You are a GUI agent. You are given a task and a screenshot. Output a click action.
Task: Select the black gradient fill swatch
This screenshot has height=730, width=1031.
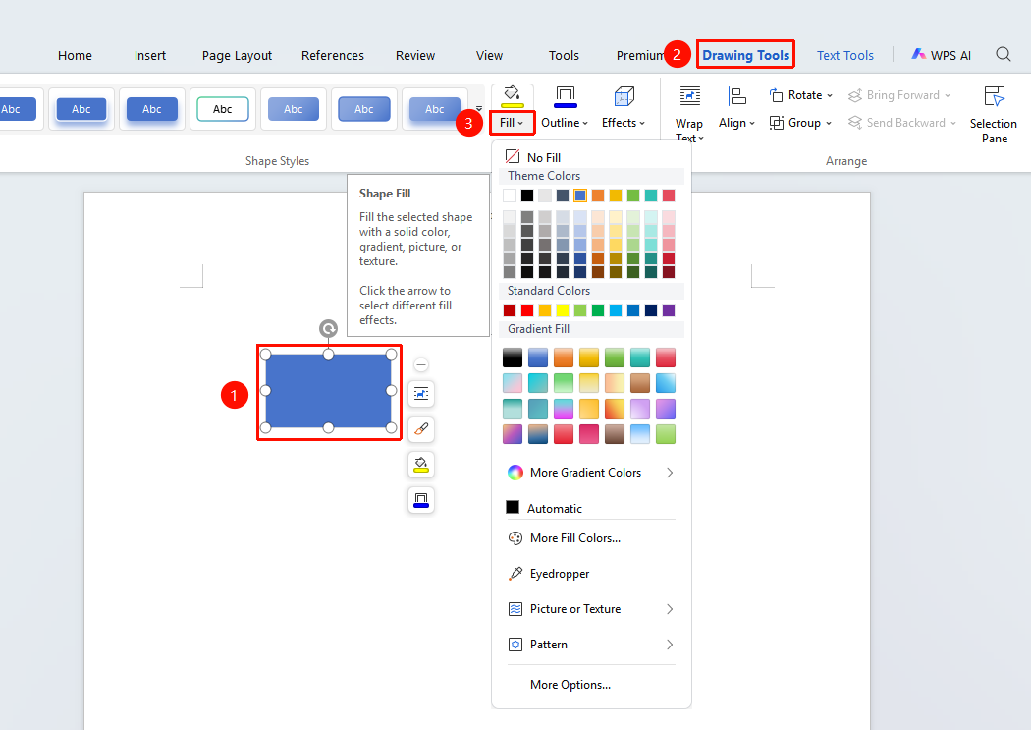513,358
